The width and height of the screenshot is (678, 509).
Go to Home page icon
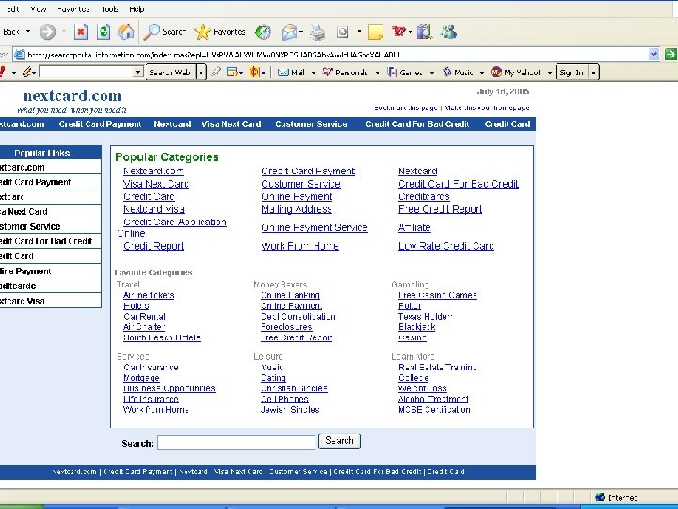pyautogui.click(x=125, y=32)
